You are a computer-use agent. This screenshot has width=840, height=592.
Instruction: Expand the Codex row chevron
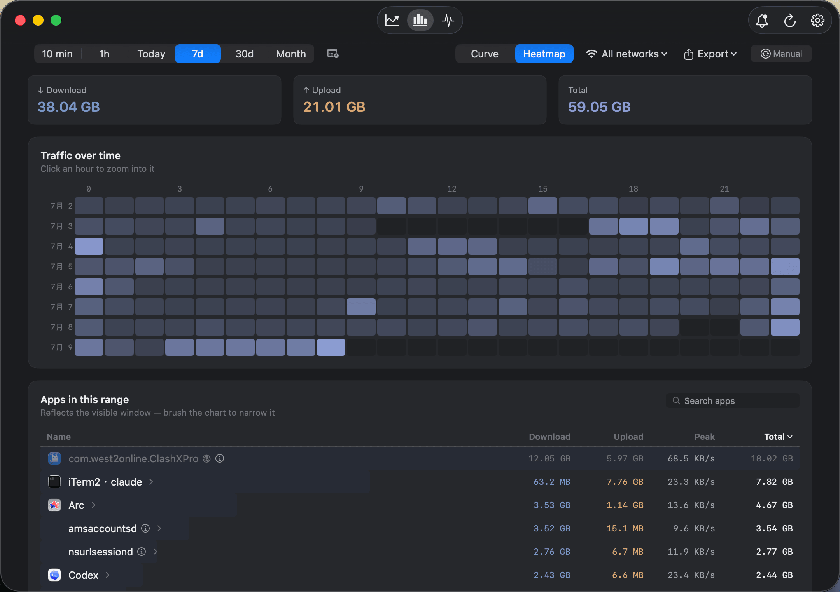point(108,575)
